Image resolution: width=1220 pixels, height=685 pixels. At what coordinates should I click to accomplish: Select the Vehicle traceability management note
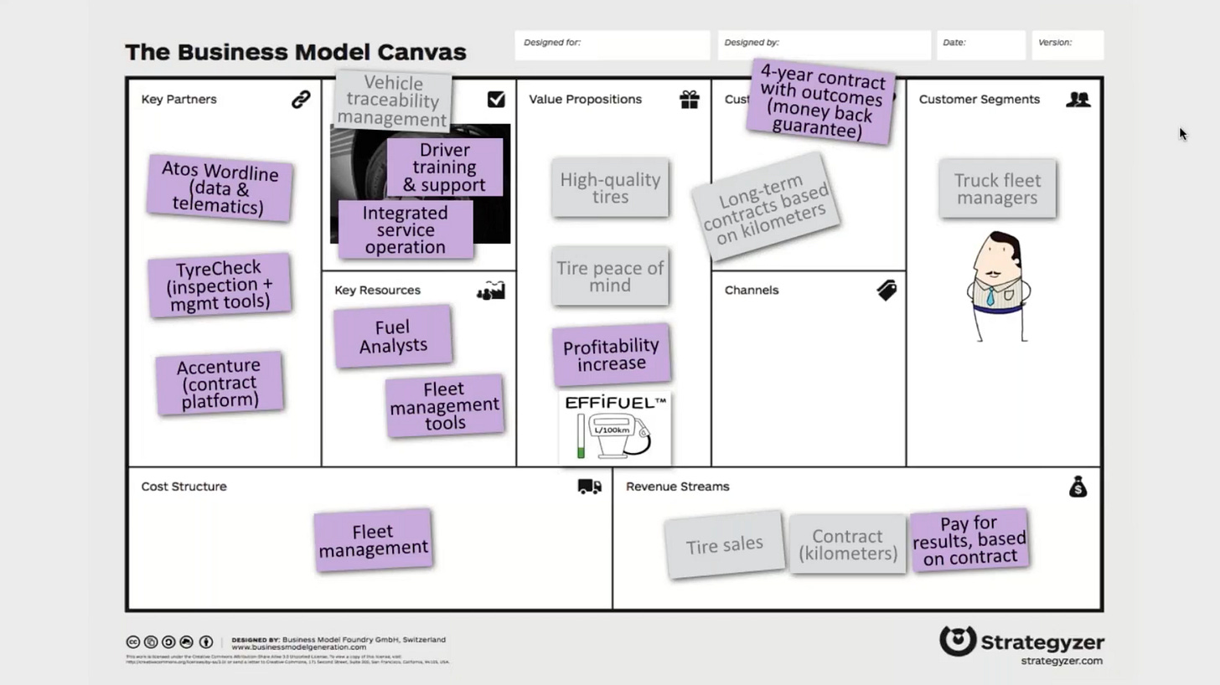click(x=393, y=101)
